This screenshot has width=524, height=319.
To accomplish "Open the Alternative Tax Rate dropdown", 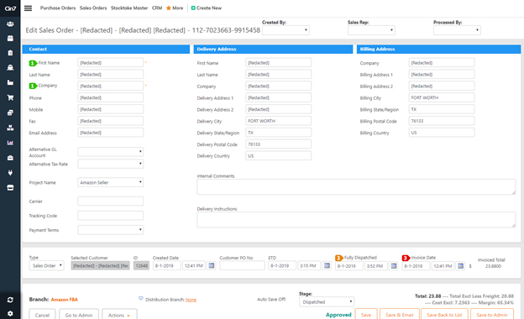I will click(x=111, y=164).
